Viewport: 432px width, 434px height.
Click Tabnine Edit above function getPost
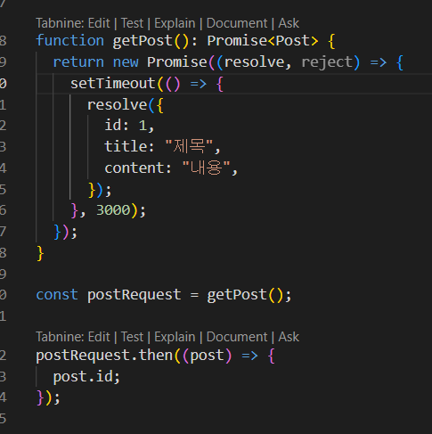tap(99, 23)
